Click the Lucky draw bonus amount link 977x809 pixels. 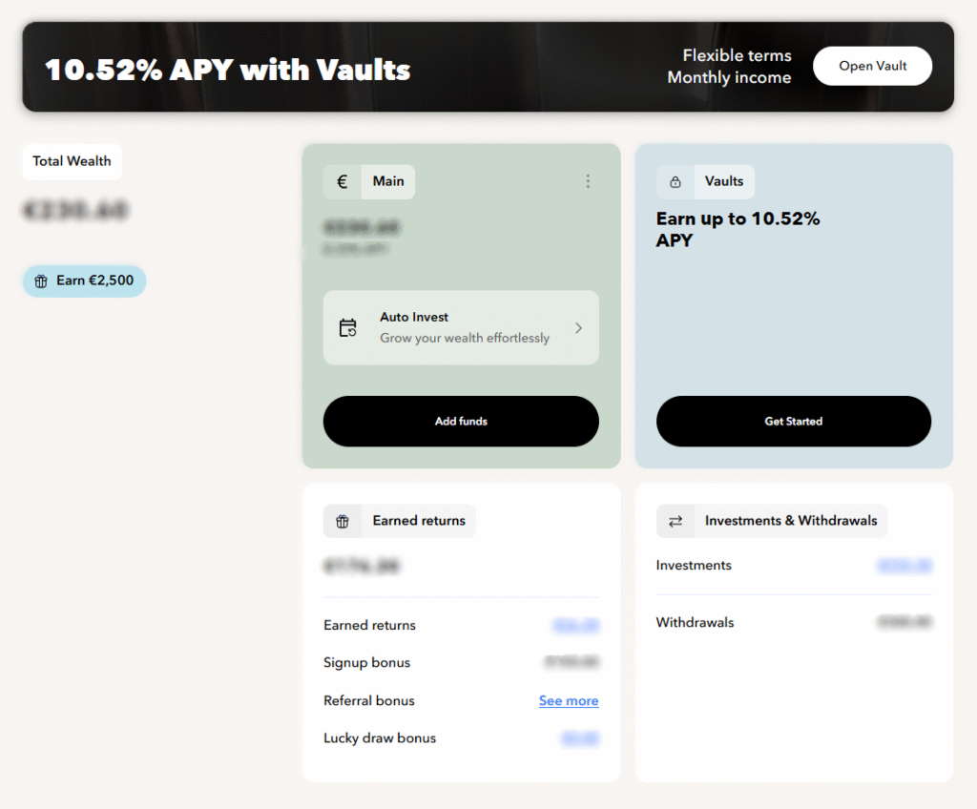click(579, 738)
